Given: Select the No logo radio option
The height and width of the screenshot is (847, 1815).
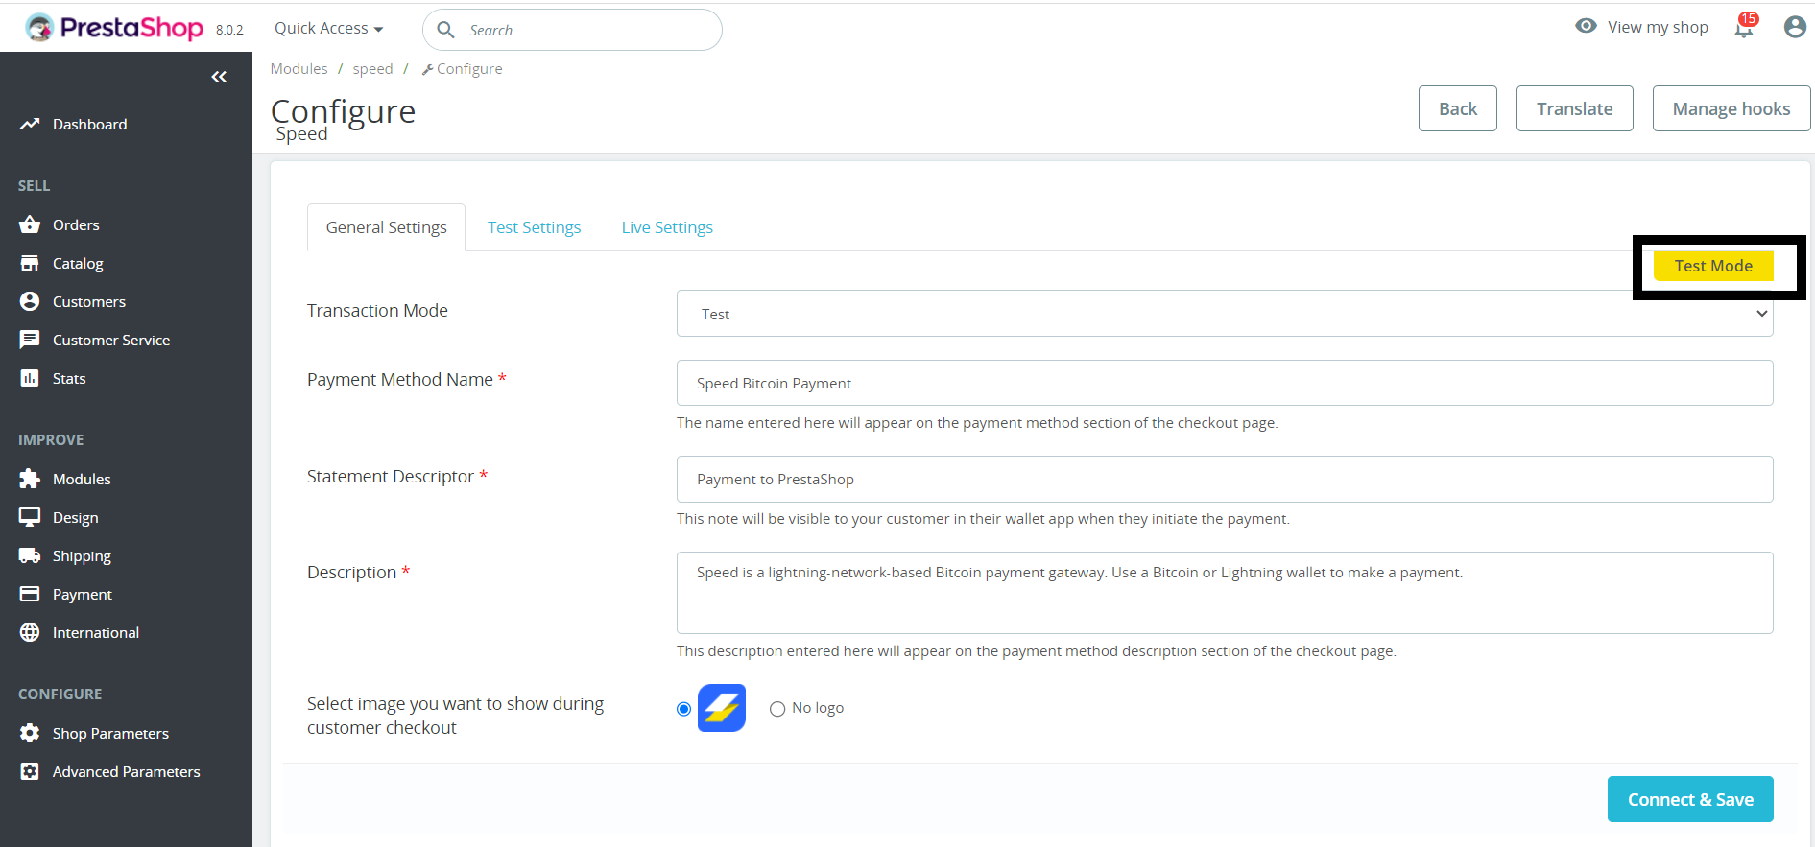Looking at the screenshot, I should [777, 709].
